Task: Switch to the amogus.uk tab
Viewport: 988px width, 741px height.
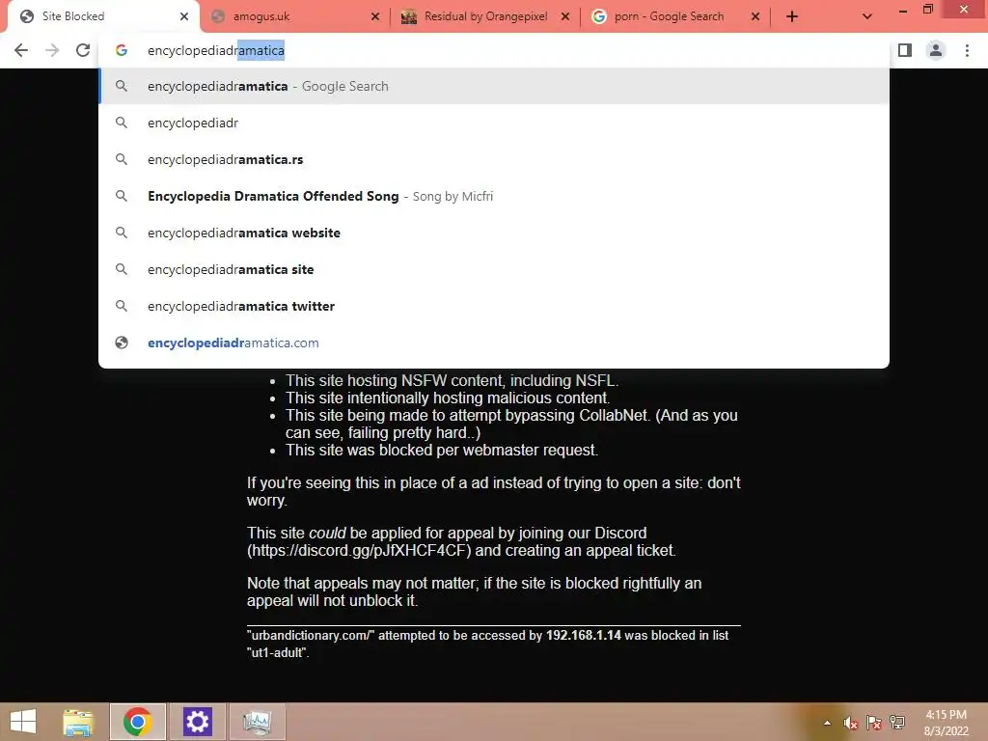Action: coord(296,17)
